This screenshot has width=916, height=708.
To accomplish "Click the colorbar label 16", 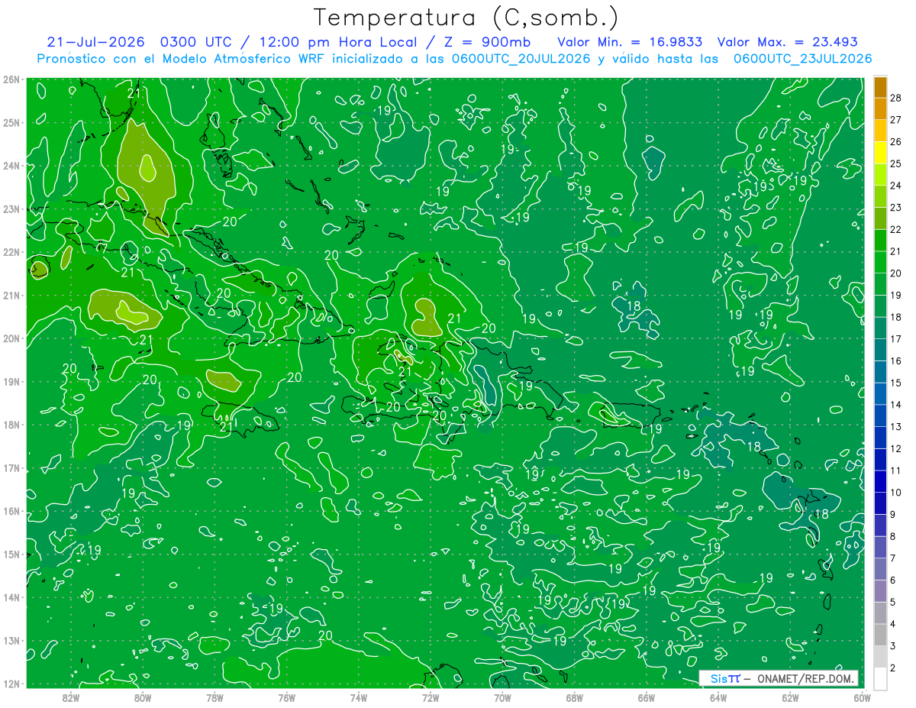I will point(896,361).
